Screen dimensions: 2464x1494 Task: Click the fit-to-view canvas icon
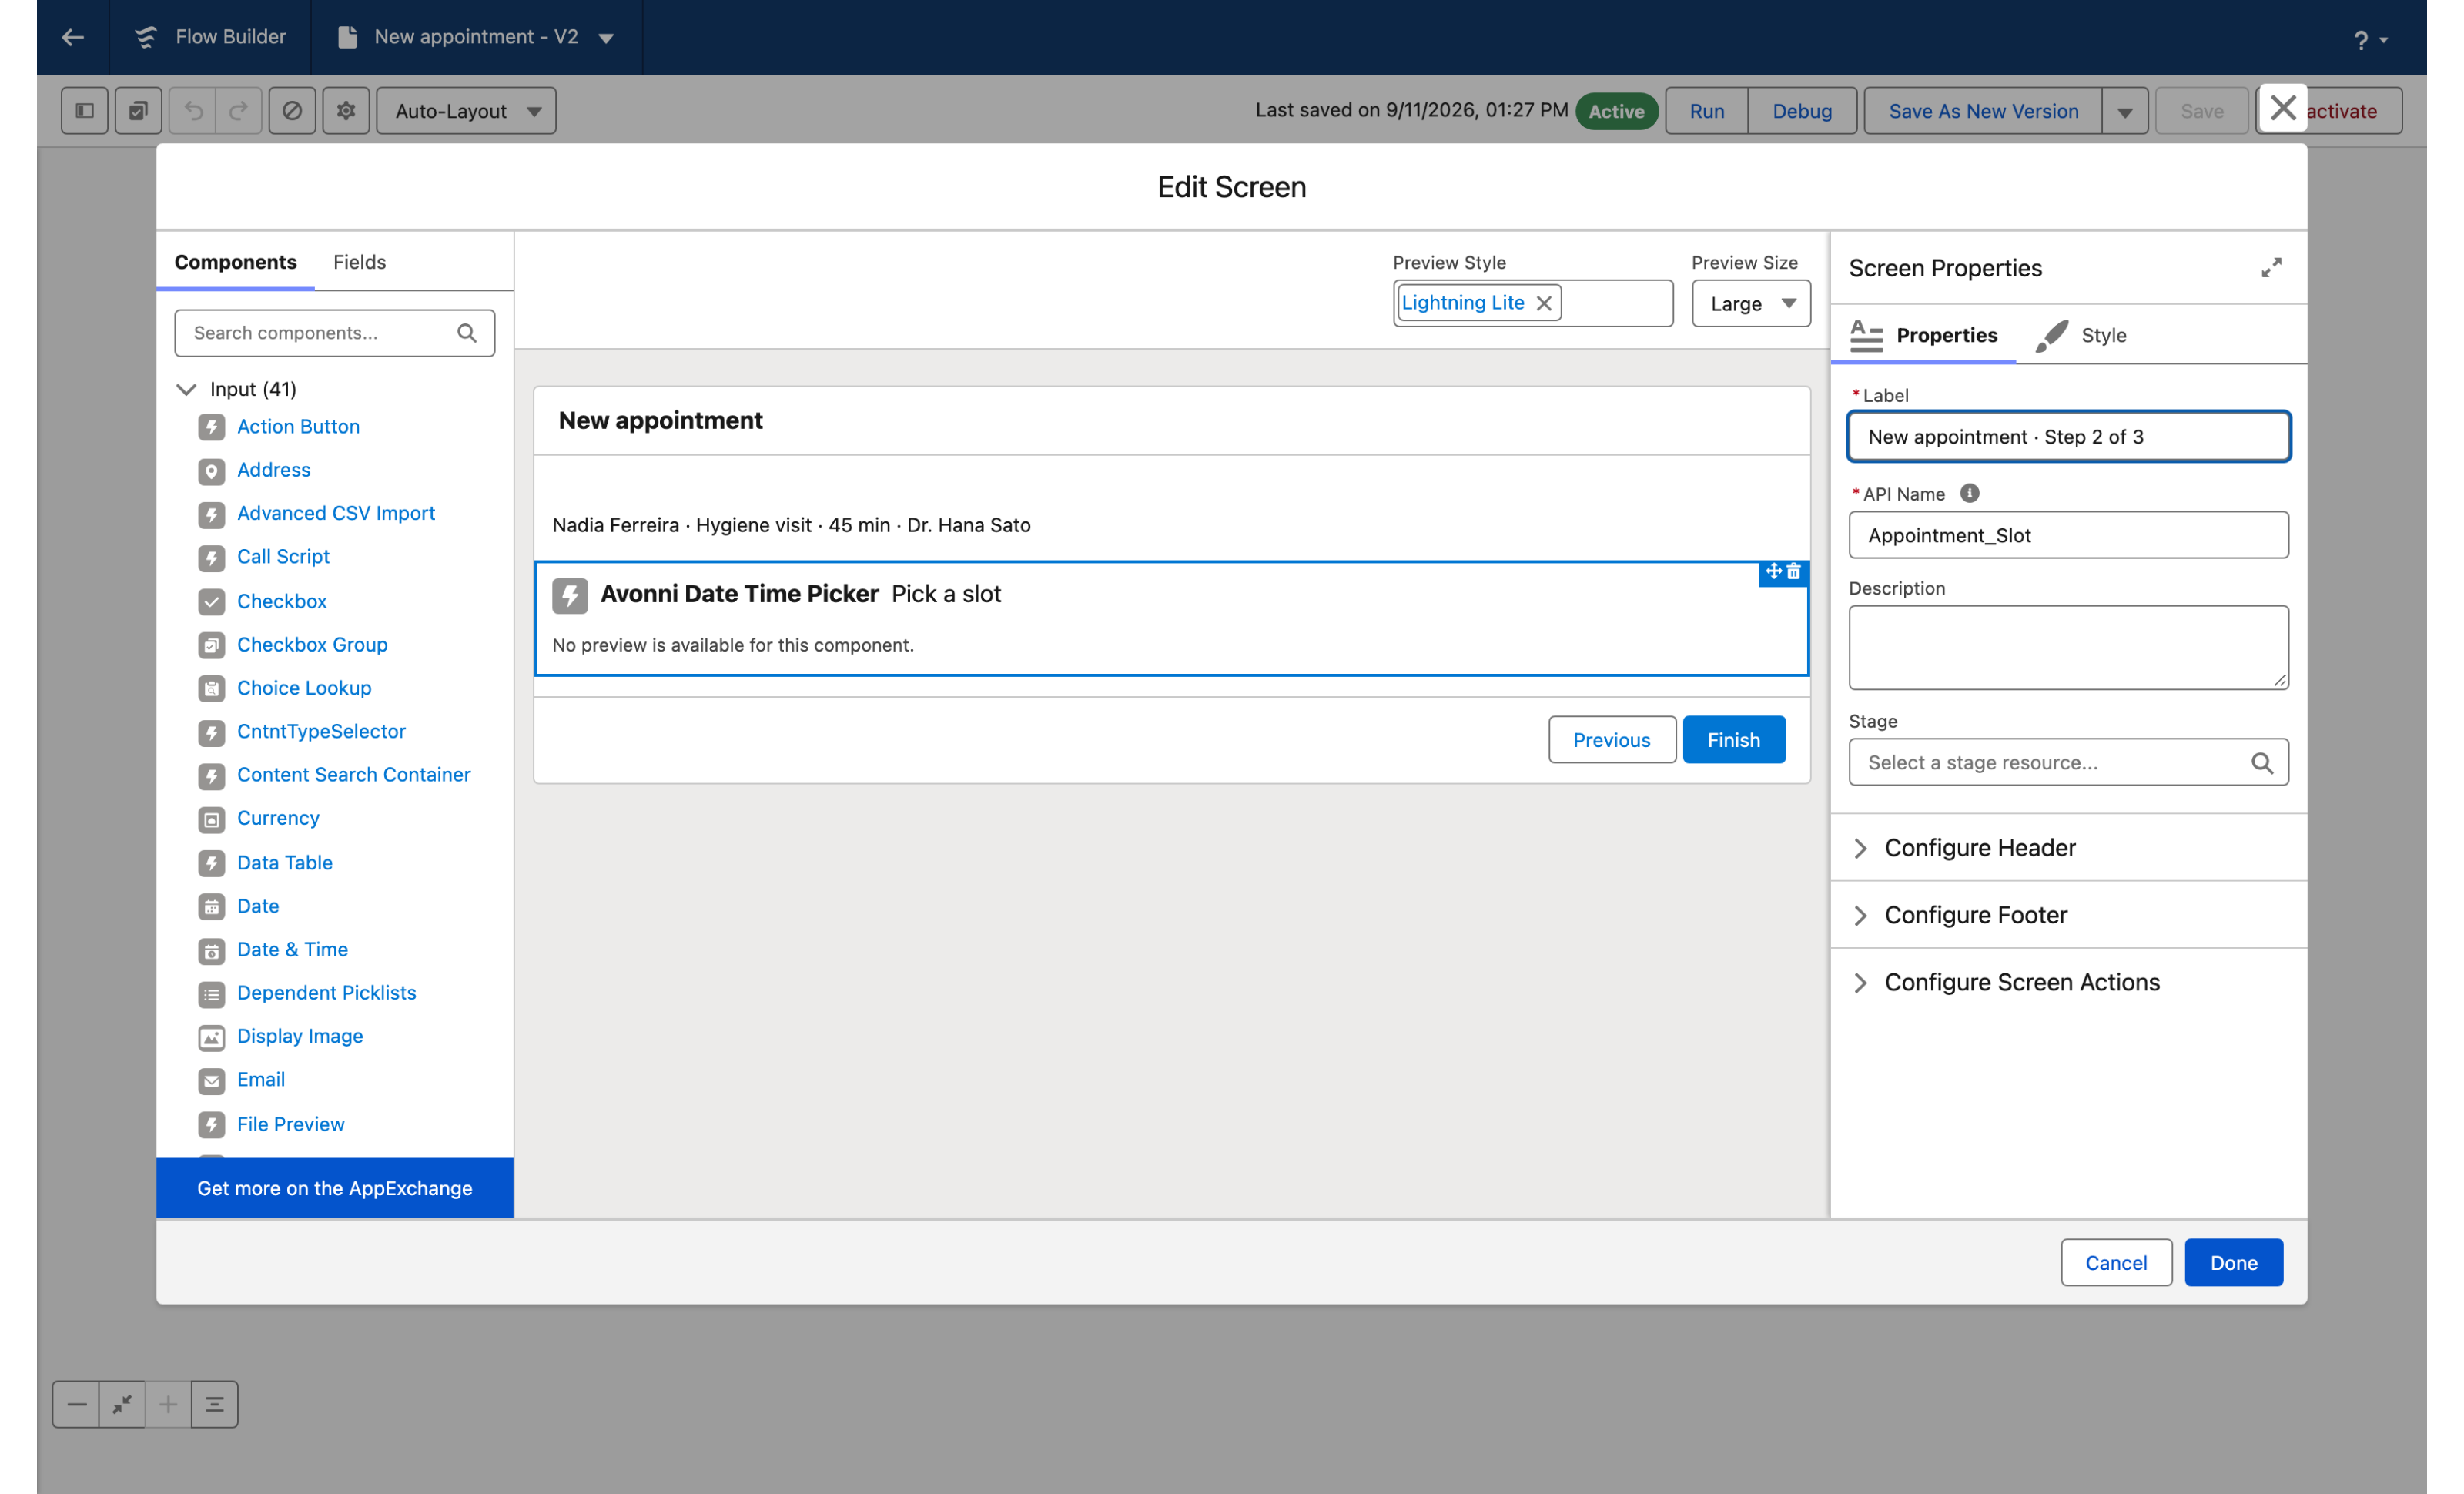point(122,1404)
